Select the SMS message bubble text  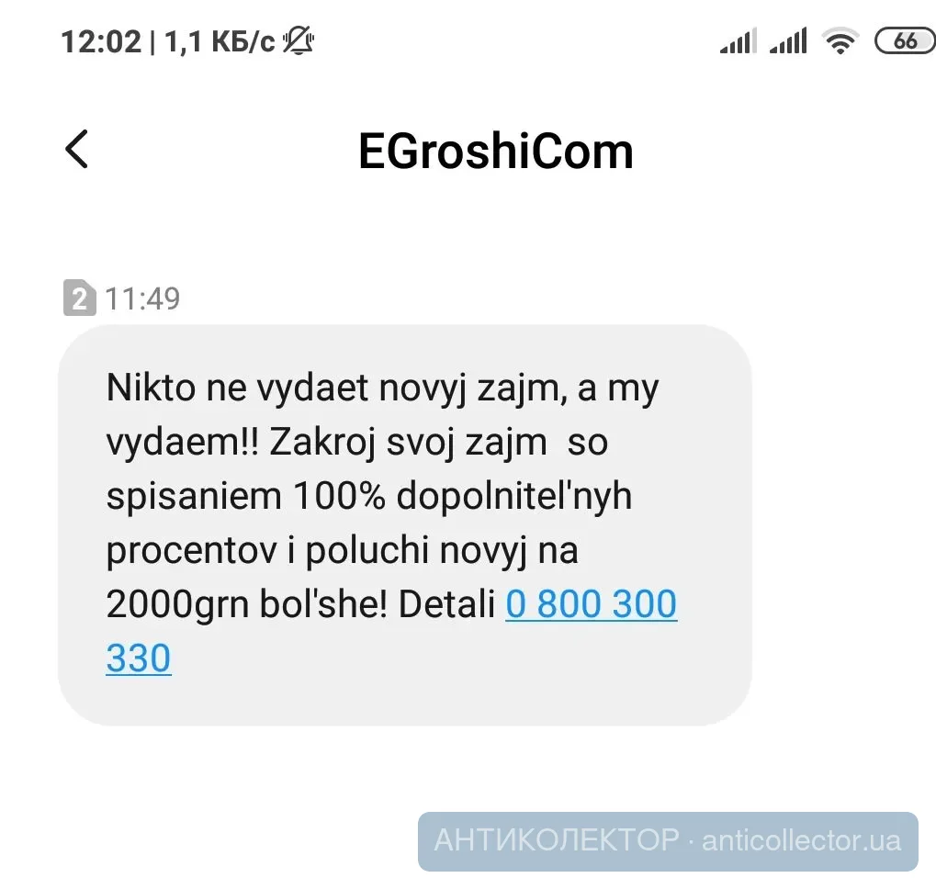click(x=405, y=525)
